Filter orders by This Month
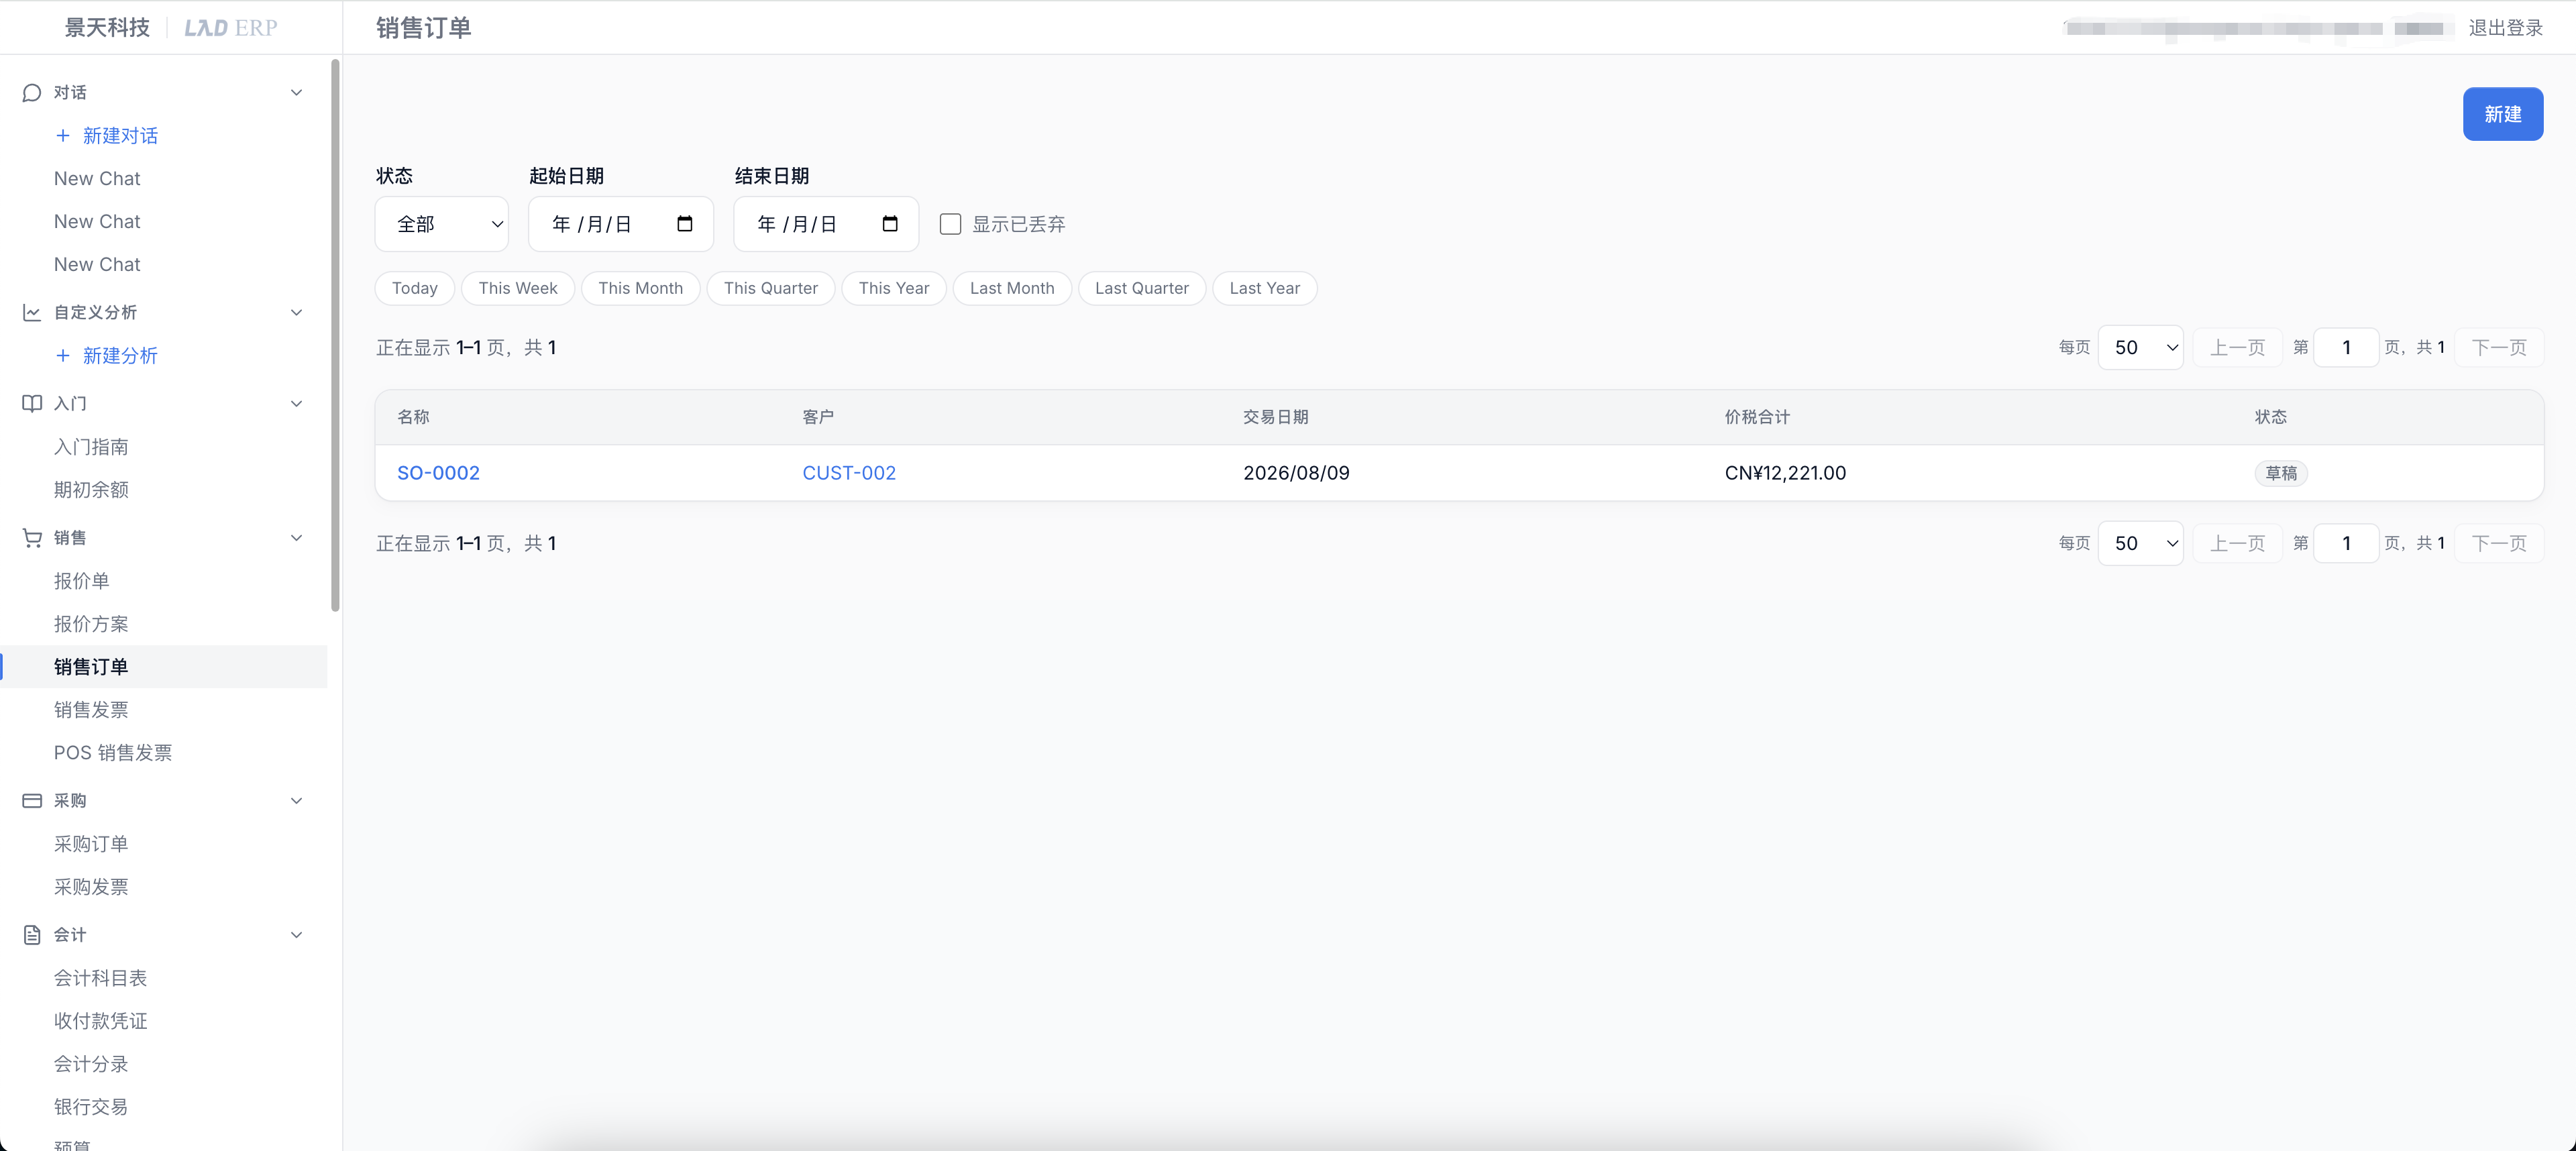 click(641, 288)
